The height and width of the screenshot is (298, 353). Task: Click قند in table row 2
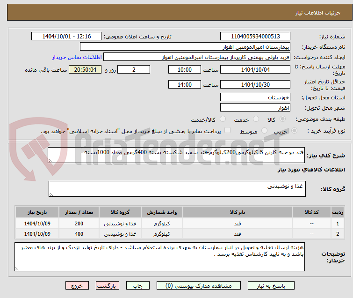(238, 234)
